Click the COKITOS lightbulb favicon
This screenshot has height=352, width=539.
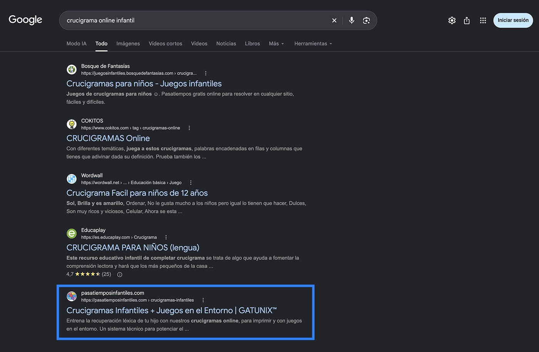(72, 124)
